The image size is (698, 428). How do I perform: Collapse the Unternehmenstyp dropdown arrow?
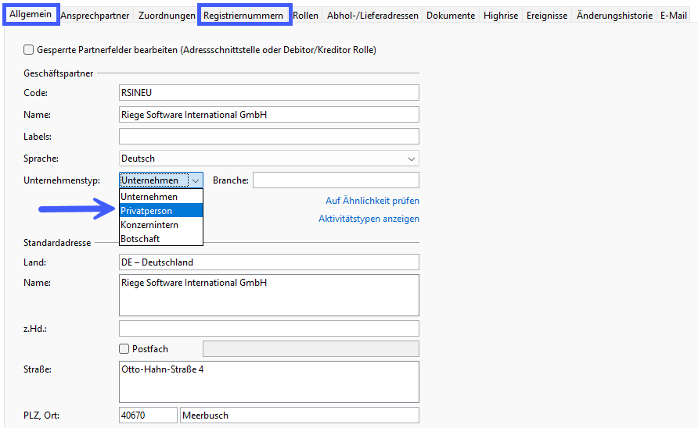[196, 180]
